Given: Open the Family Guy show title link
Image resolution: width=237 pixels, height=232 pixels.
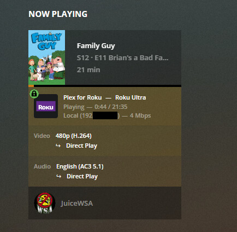Looking at the screenshot, I should coord(96,46).
